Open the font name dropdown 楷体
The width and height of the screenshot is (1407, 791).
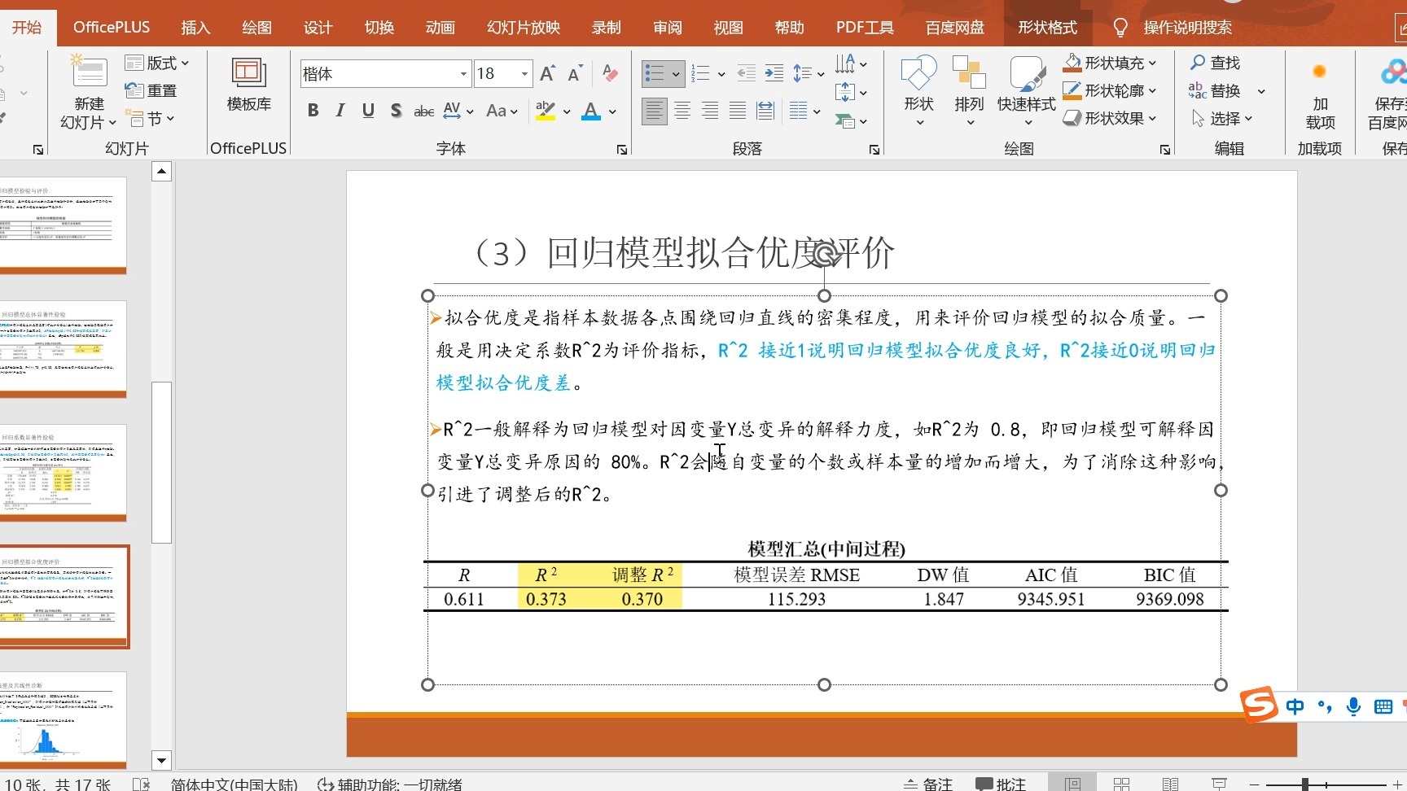coord(463,74)
